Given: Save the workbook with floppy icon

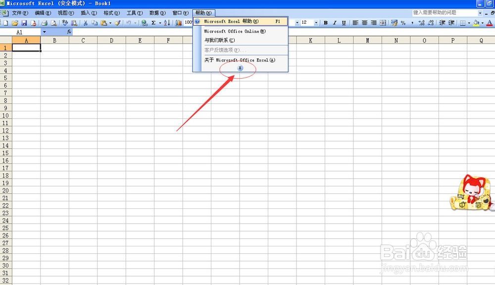Looking at the screenshot, I should (24, 23).
